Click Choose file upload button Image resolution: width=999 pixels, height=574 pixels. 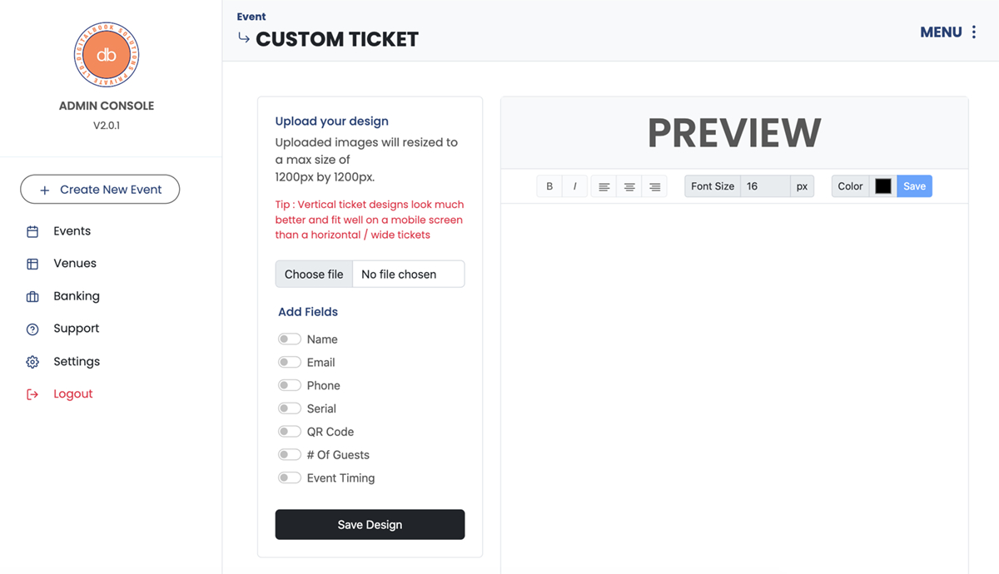(x=314, y=275)
